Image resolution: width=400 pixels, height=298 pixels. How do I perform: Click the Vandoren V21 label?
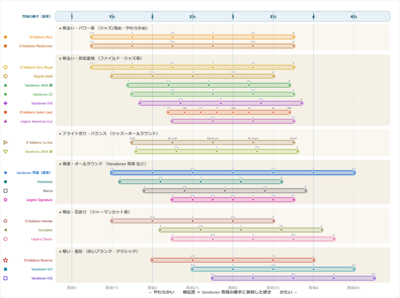click(x=42, y=269)
